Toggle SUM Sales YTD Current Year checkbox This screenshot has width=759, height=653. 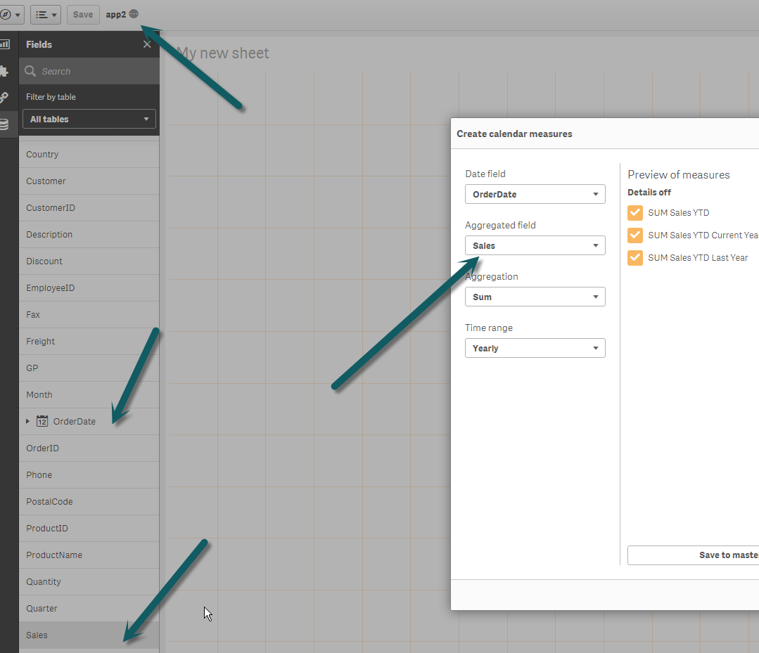coord(635,235)
